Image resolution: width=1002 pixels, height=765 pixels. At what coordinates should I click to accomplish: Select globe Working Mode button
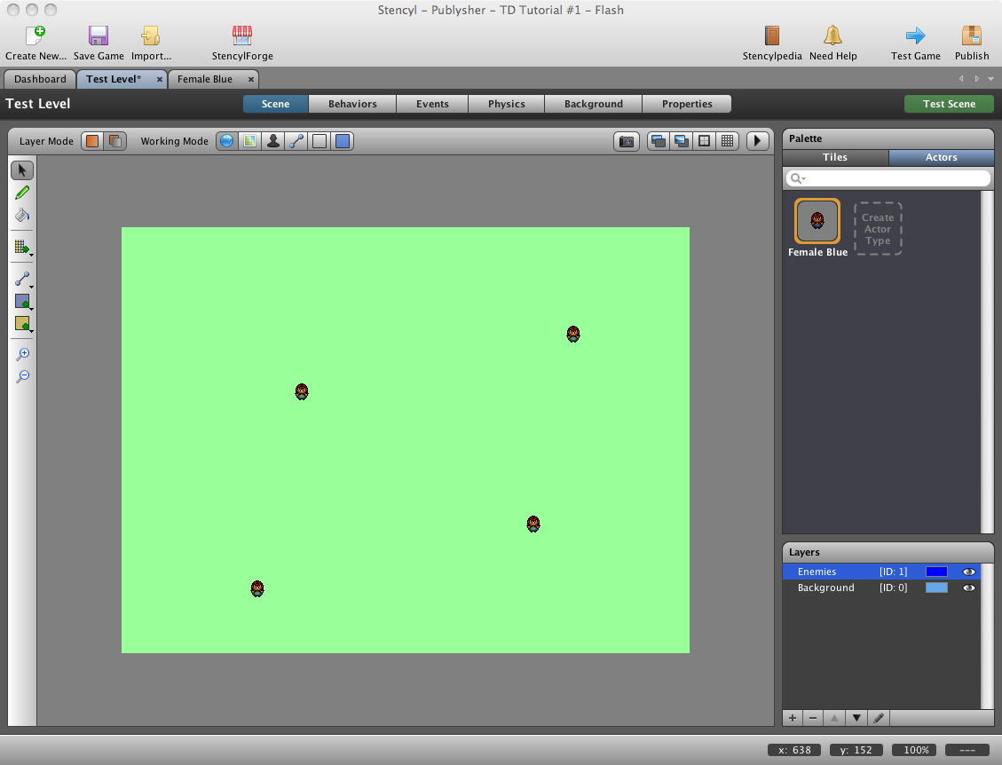click(x=227, y=141)
